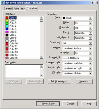Click plot styles list scroll down arrow
The width and height of the screenshot is (99, 109).
[x=41, y=57]
